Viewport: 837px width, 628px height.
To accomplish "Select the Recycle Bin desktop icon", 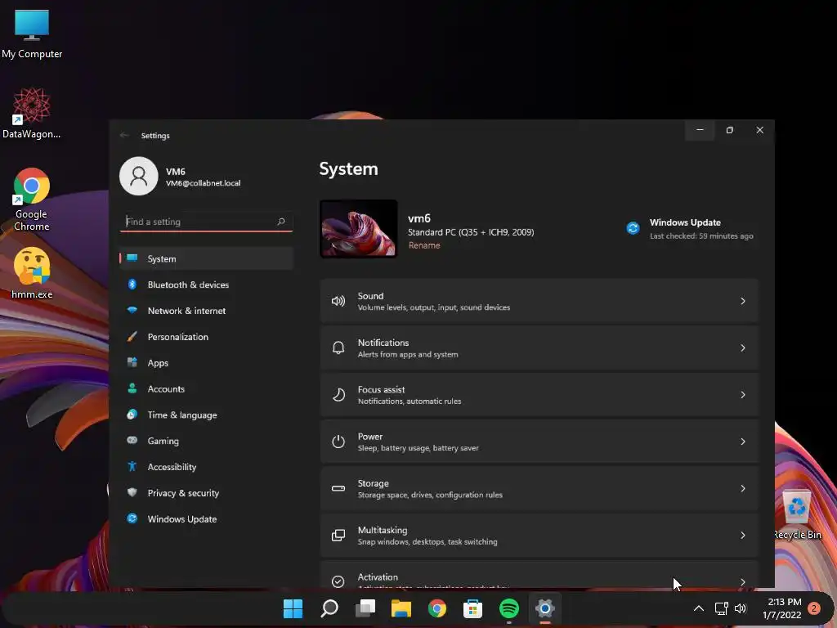I will tap(797, 514).
